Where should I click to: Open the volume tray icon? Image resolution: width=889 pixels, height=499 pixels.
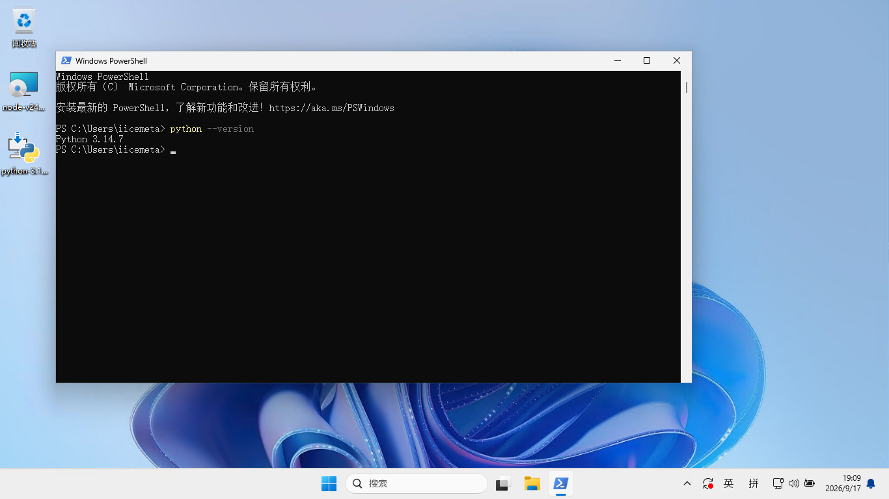(793, 483)
